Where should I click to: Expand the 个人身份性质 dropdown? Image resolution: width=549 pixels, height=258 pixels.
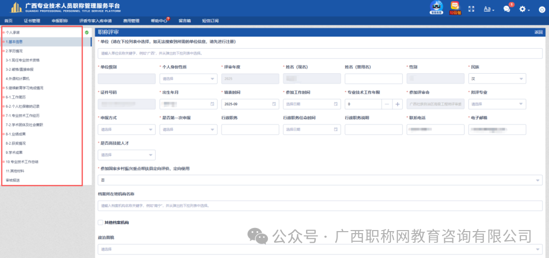click(x=188, y=79)
